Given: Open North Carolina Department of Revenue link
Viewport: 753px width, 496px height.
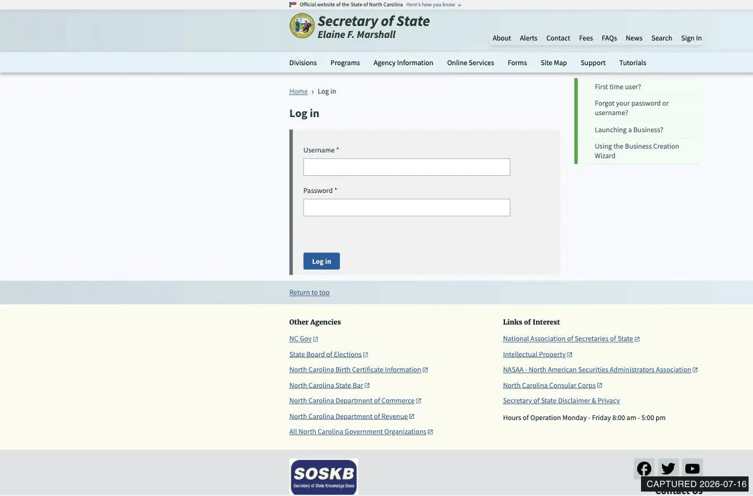Looking at the screenshot, I should pos(348,416).
